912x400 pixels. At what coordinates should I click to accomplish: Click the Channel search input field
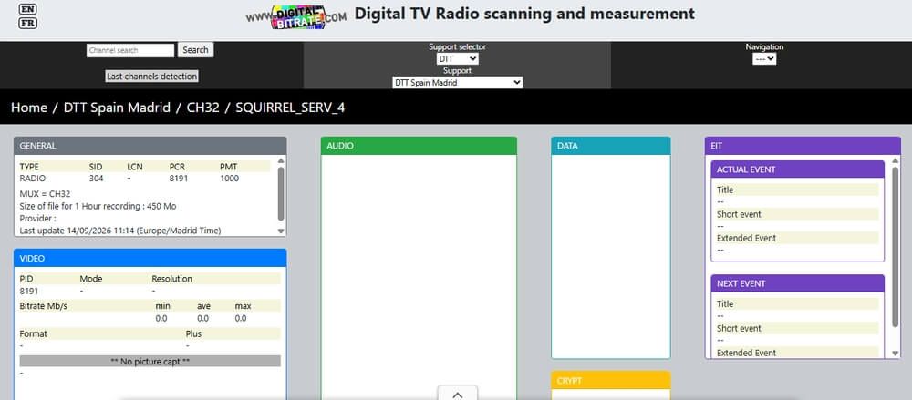130,51
